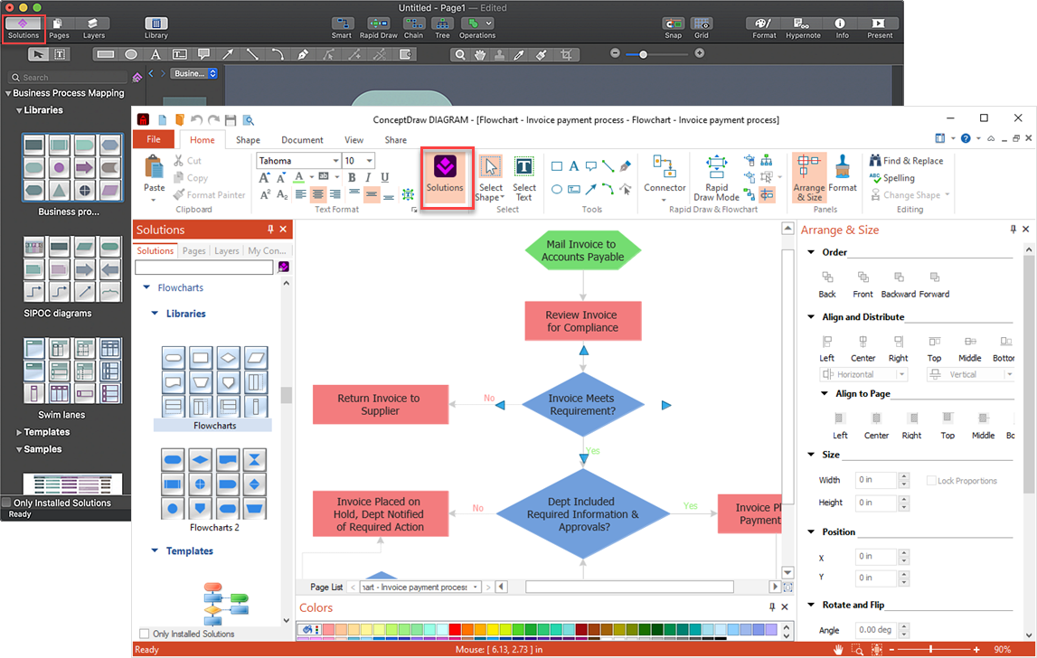Screen dimensions: 1037x658
Task: Adjust zoom slider in Mac toolbar
Action: point(643,54)
